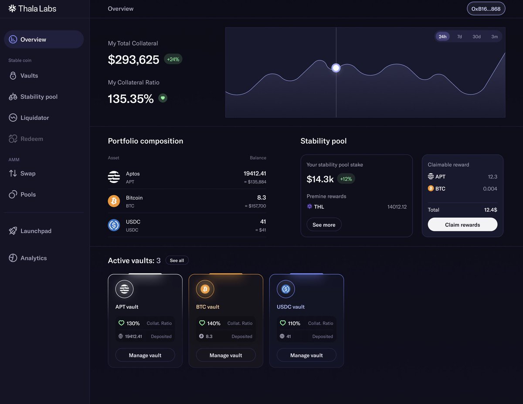The image size is (523, 404).
Task: Click the BTC icon in Claimable reward
Action: tap(431, 189)
